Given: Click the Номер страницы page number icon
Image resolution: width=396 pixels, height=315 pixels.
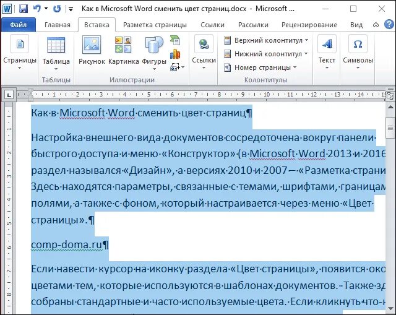Looking at the screenshot, I should pyautogui.click(x=227, y=67).
